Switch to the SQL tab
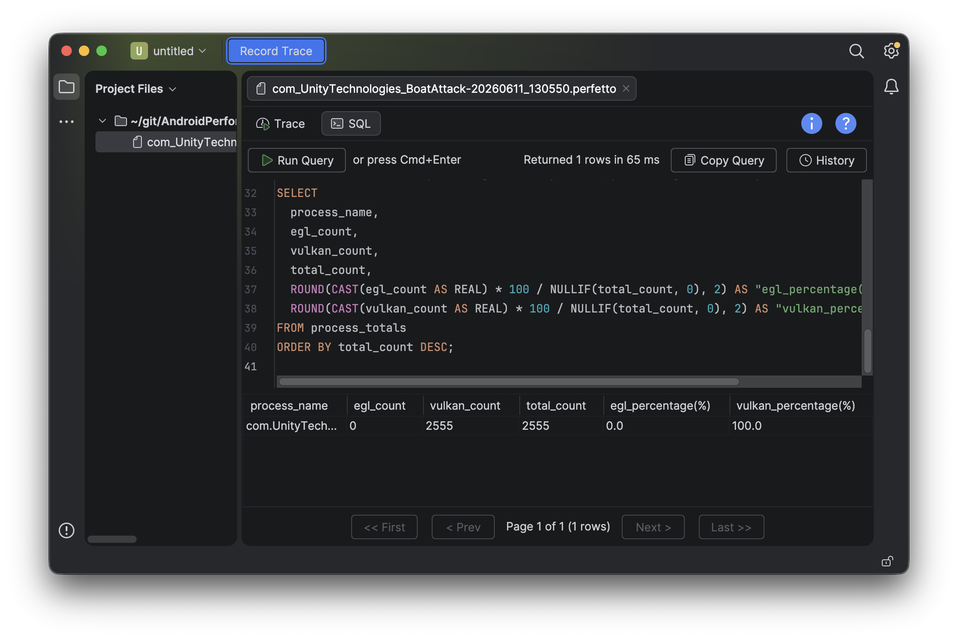This screenshot has width=958, height=639. [x=351, y=124]
